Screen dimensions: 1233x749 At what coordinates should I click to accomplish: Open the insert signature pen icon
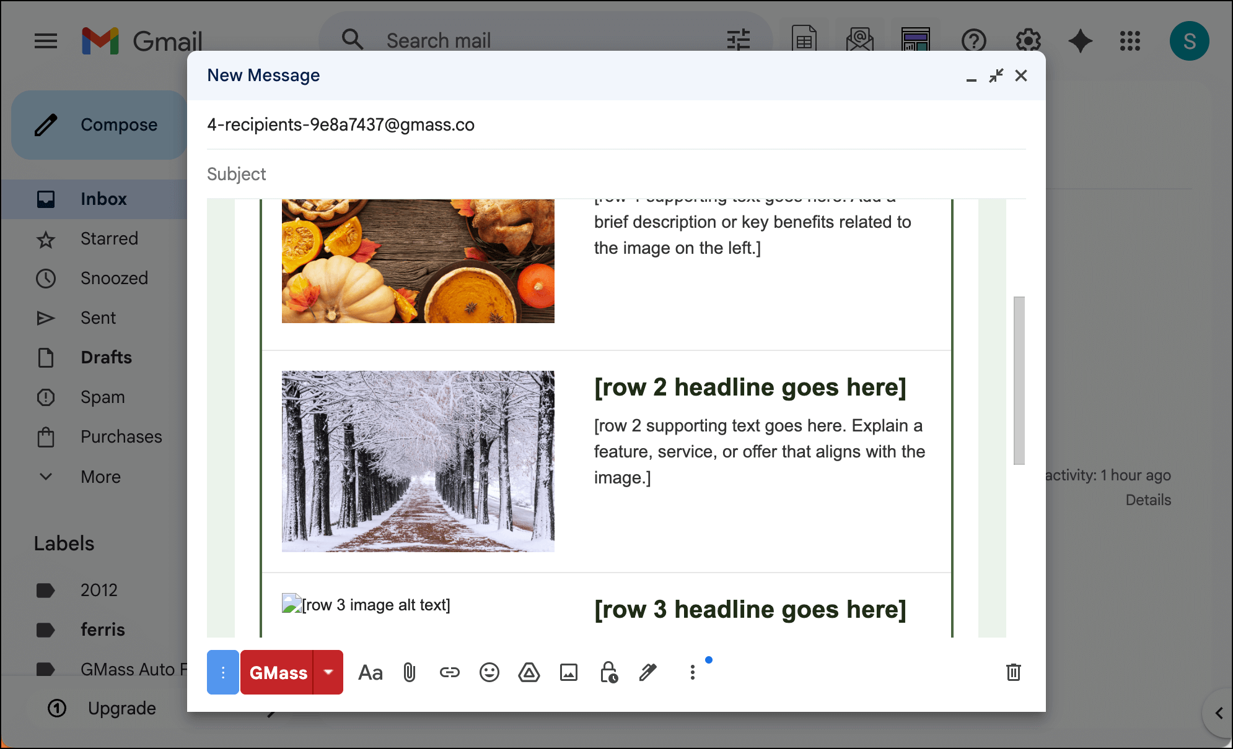(x=647, y=672)
